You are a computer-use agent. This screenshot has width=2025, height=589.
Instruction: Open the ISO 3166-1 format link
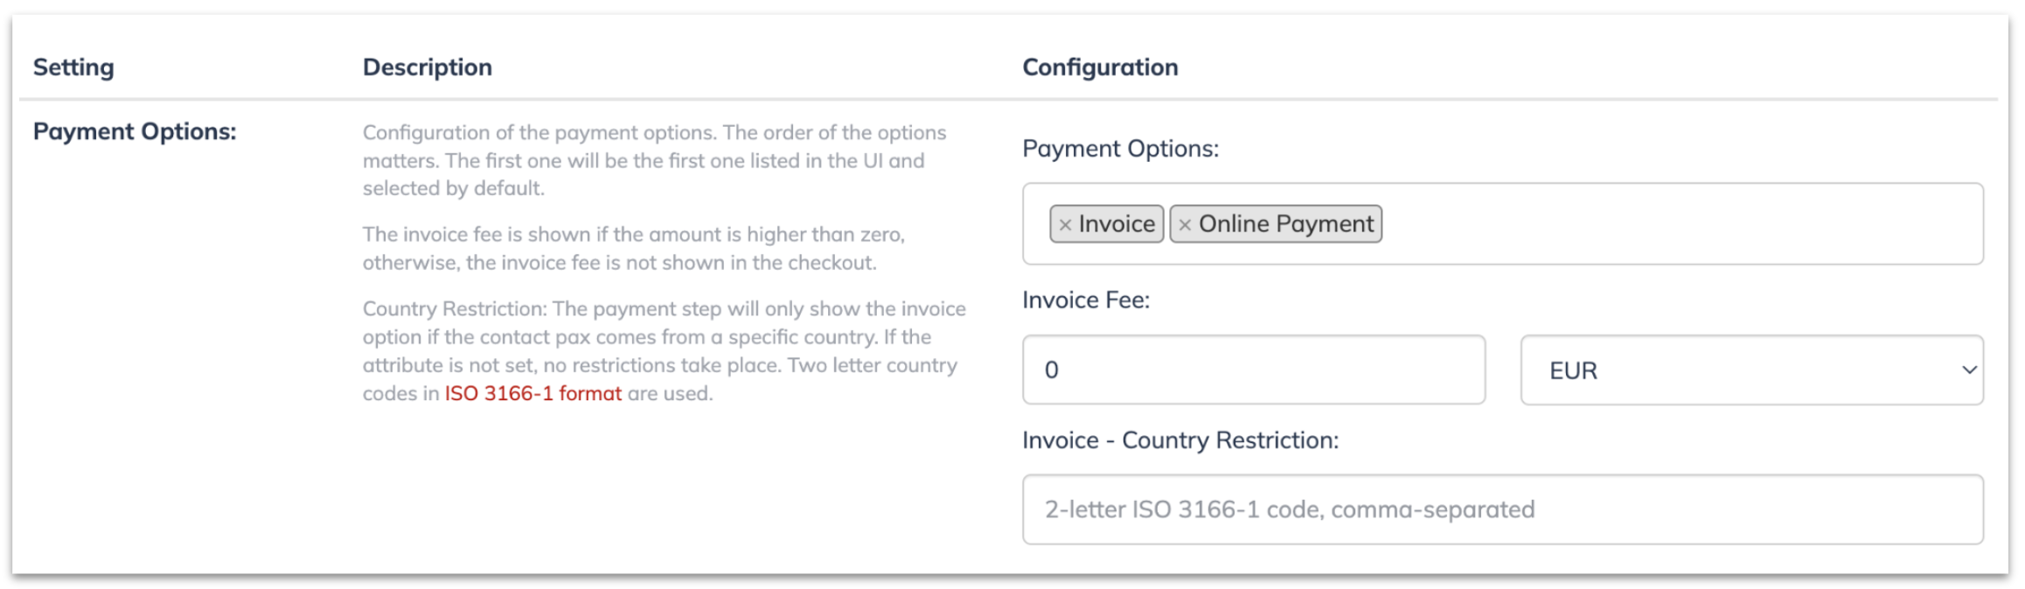[533, 393]
